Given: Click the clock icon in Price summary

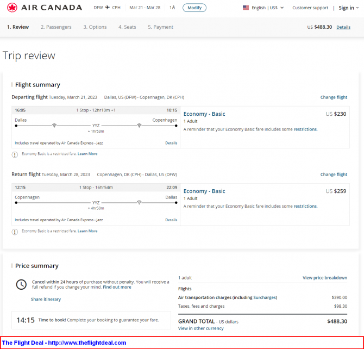Looking at the screenshot, I should click(21, 285).
